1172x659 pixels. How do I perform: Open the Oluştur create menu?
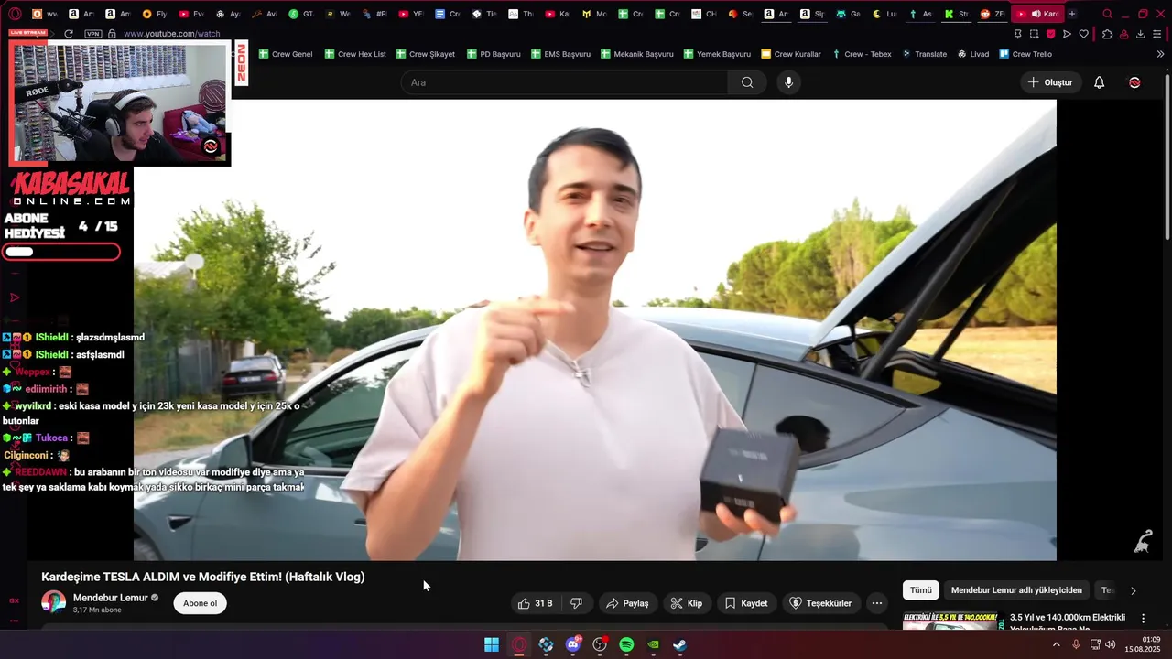click(1050, 82)
